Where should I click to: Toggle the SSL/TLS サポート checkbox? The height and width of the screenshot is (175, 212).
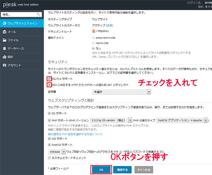tap(49, 79)
